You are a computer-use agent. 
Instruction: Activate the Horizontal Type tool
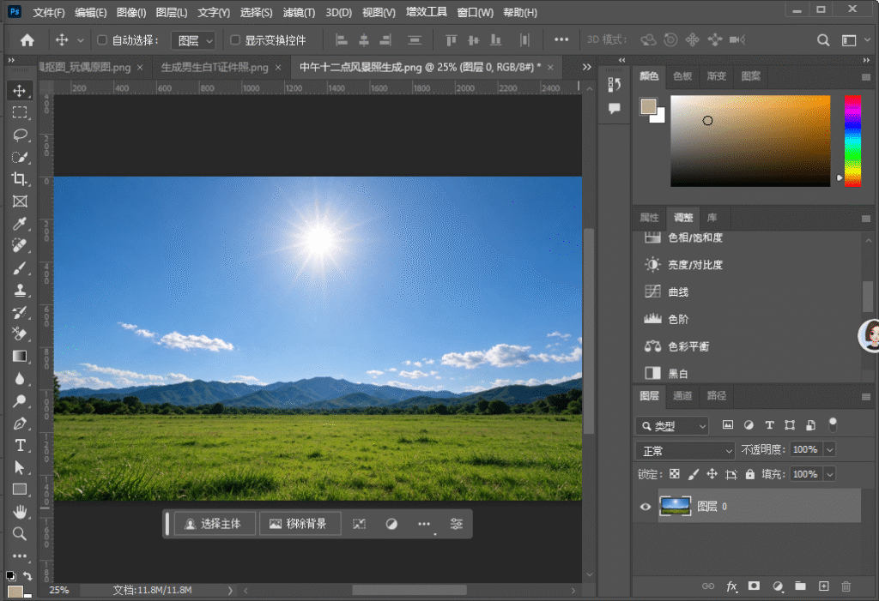tap(20, 445)
